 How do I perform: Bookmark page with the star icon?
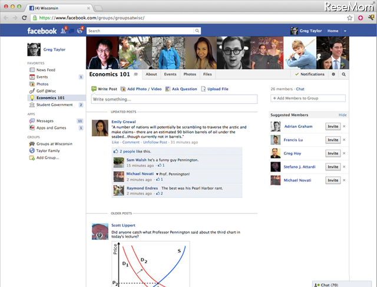point(350,19)
